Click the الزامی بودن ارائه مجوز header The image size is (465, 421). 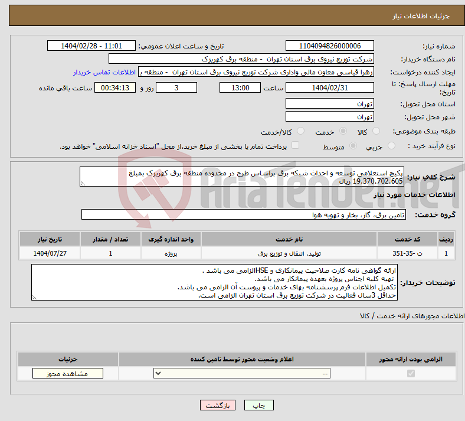411,359
